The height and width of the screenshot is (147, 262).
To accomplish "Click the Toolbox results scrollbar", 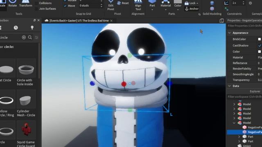I will 39,61.
